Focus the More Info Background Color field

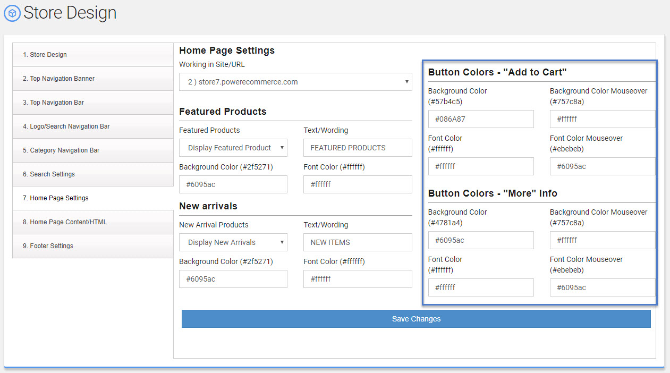pos(480,240)
